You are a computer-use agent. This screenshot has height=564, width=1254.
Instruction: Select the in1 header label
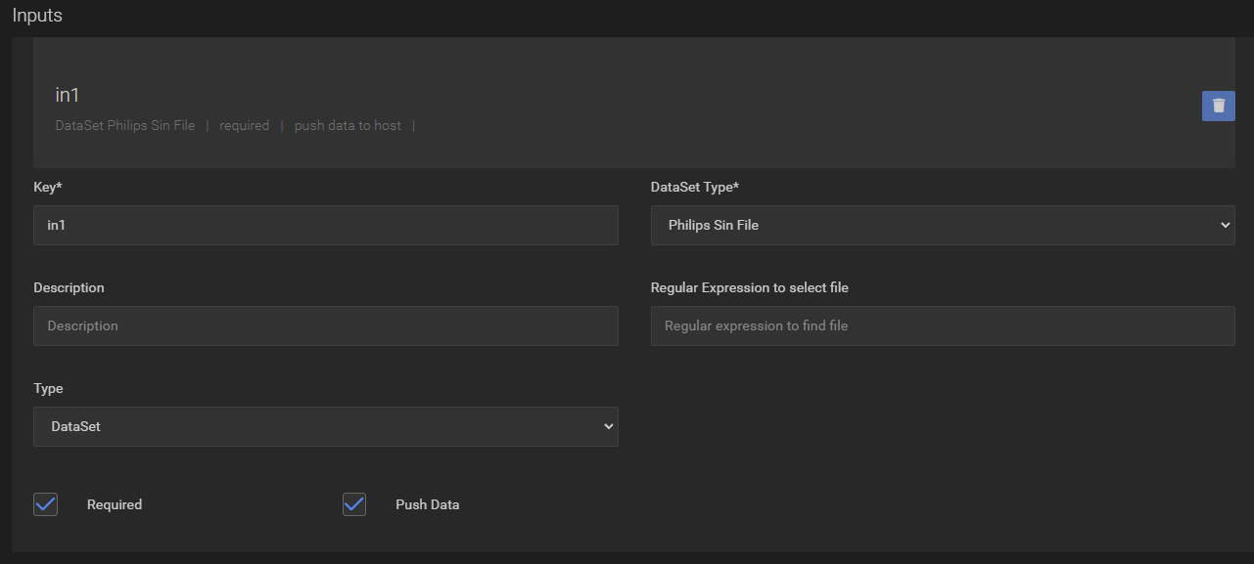(67, 95)
